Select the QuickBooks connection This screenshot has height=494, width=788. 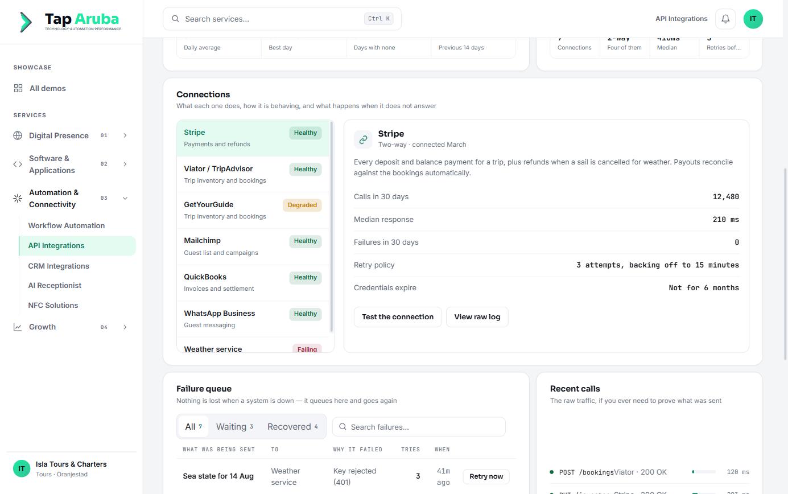coord(253,283)
